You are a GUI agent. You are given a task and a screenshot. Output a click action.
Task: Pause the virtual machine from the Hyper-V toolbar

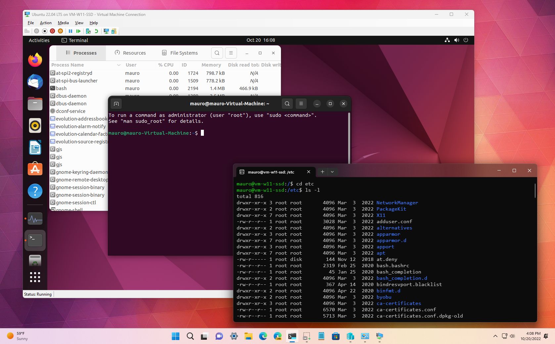(70, 31)
